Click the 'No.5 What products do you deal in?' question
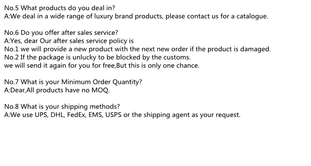Viewport: 311px width, 166px height. pyautogui.click(x=60, y=8)
